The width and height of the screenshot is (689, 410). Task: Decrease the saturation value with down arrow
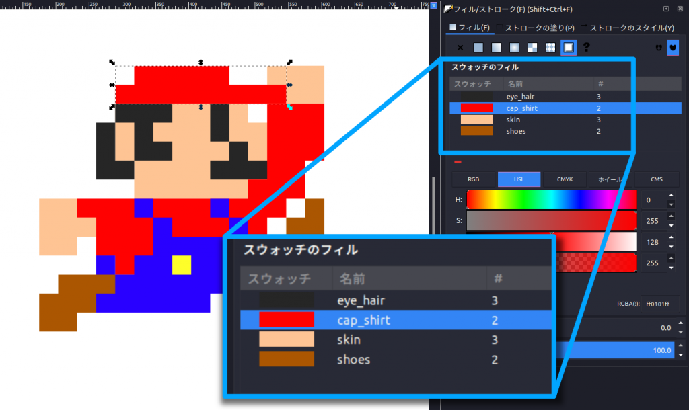[671, 226]
